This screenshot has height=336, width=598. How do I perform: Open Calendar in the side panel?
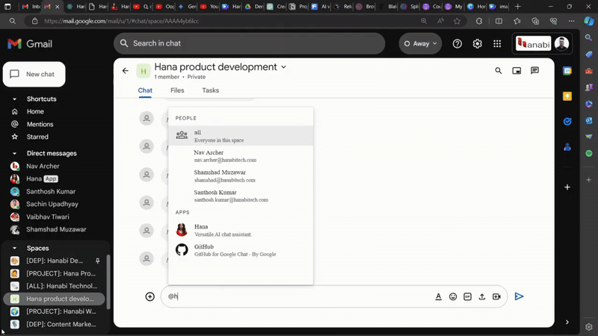tap(567, 71)
